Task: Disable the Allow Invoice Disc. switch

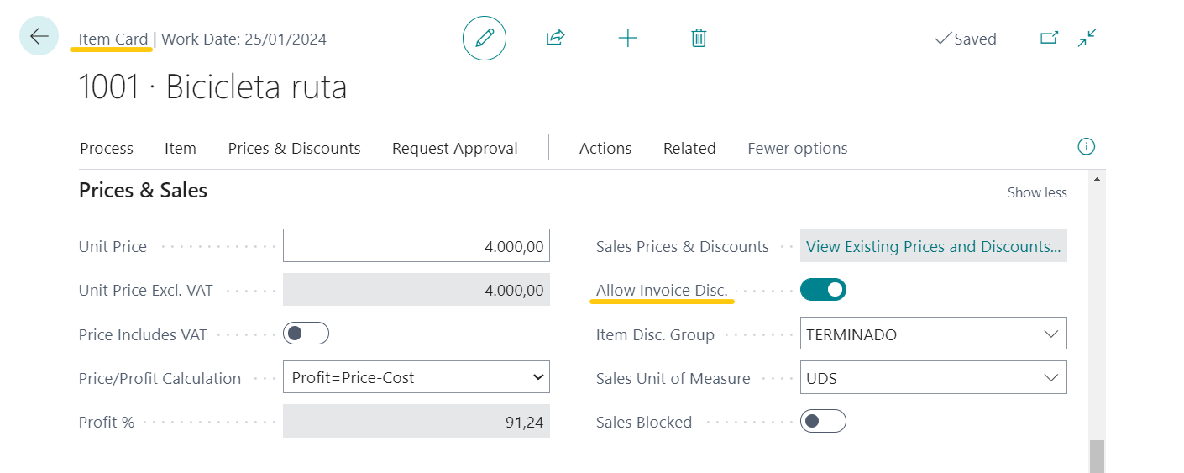Action: [x=823, y=290]
